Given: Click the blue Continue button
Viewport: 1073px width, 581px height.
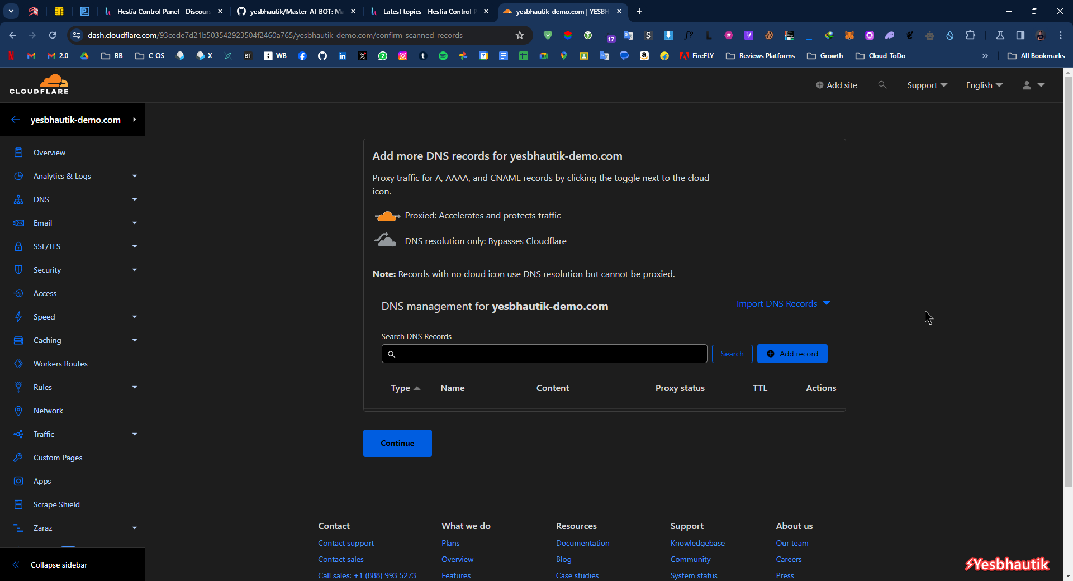Looking at the screenshot, I should tap(397, 443).
